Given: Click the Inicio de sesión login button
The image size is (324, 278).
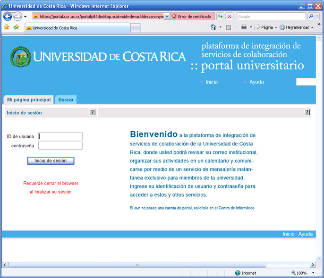Looking at the screenshot, I should click(x=51, y=160).
